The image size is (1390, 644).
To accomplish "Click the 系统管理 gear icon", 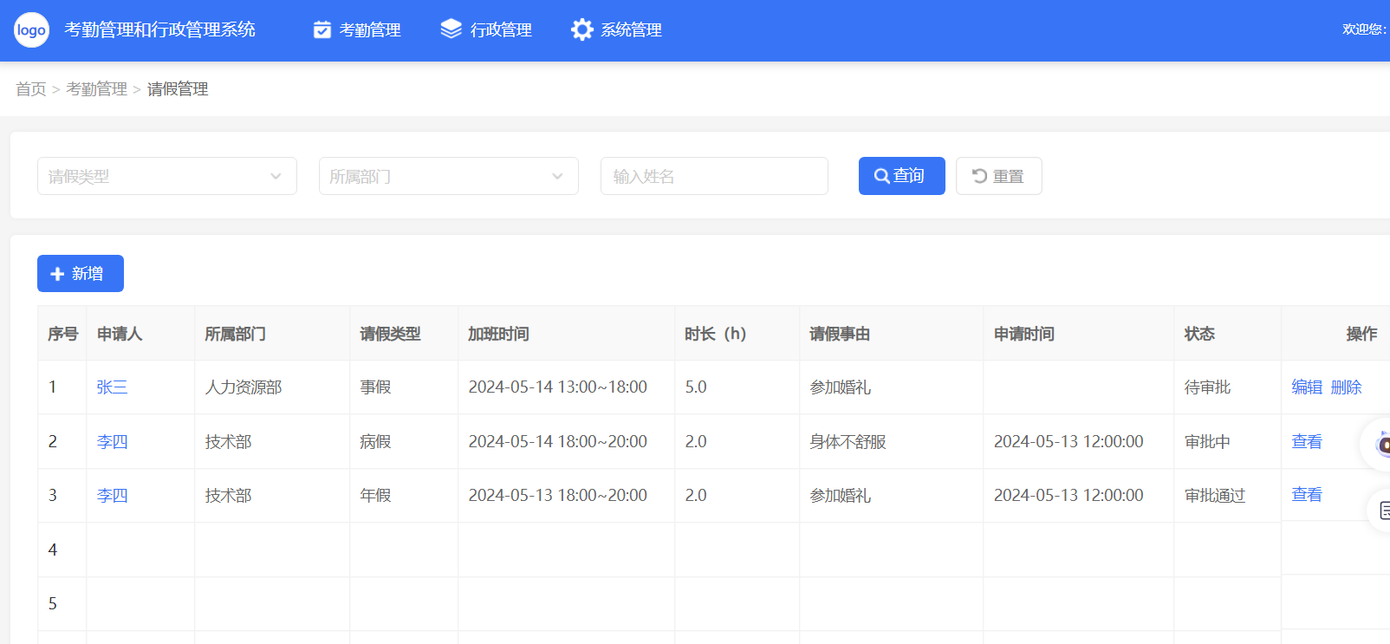I will (x=582, y=29).
